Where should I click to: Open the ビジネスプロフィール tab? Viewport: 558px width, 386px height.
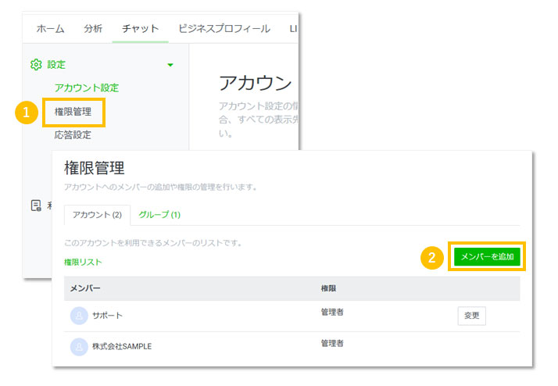224,29
